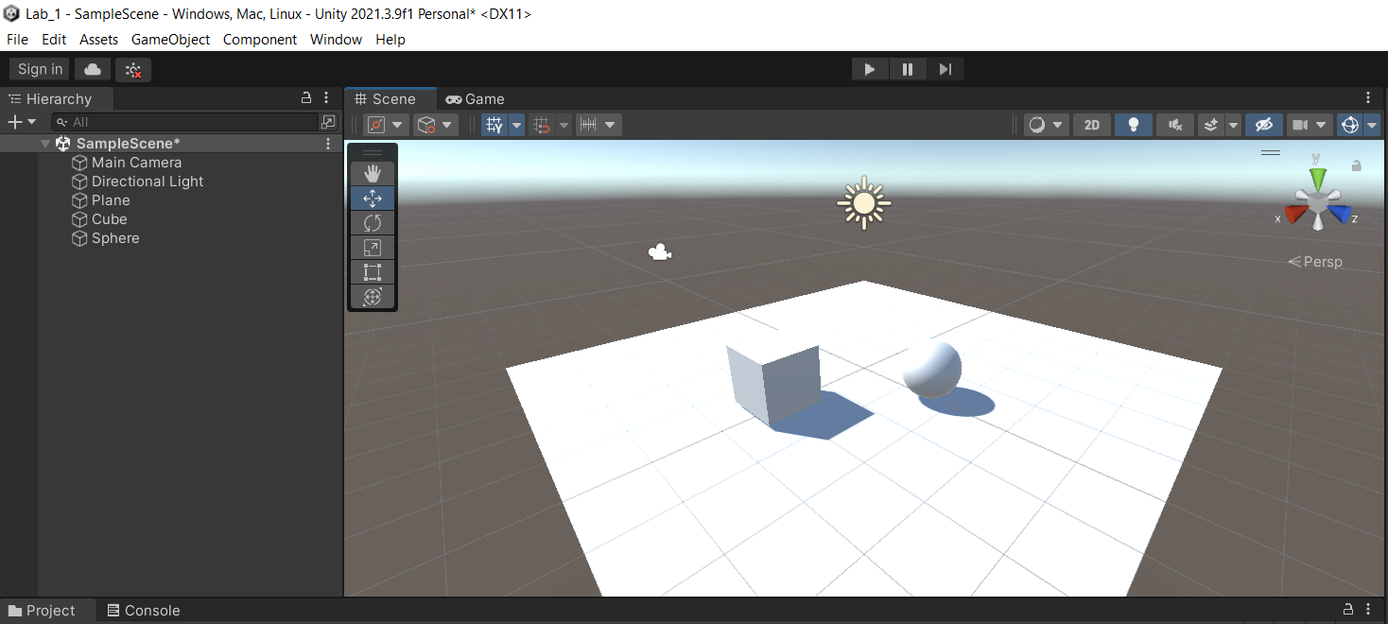Toggle scene lighting bulb button
Viewport: 1388px width, 624px height.
(1133, 125)
